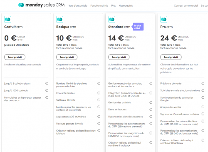208x152 pixels.
Task: Show info for Nombre illimité de pipelines
Action: 99,83
